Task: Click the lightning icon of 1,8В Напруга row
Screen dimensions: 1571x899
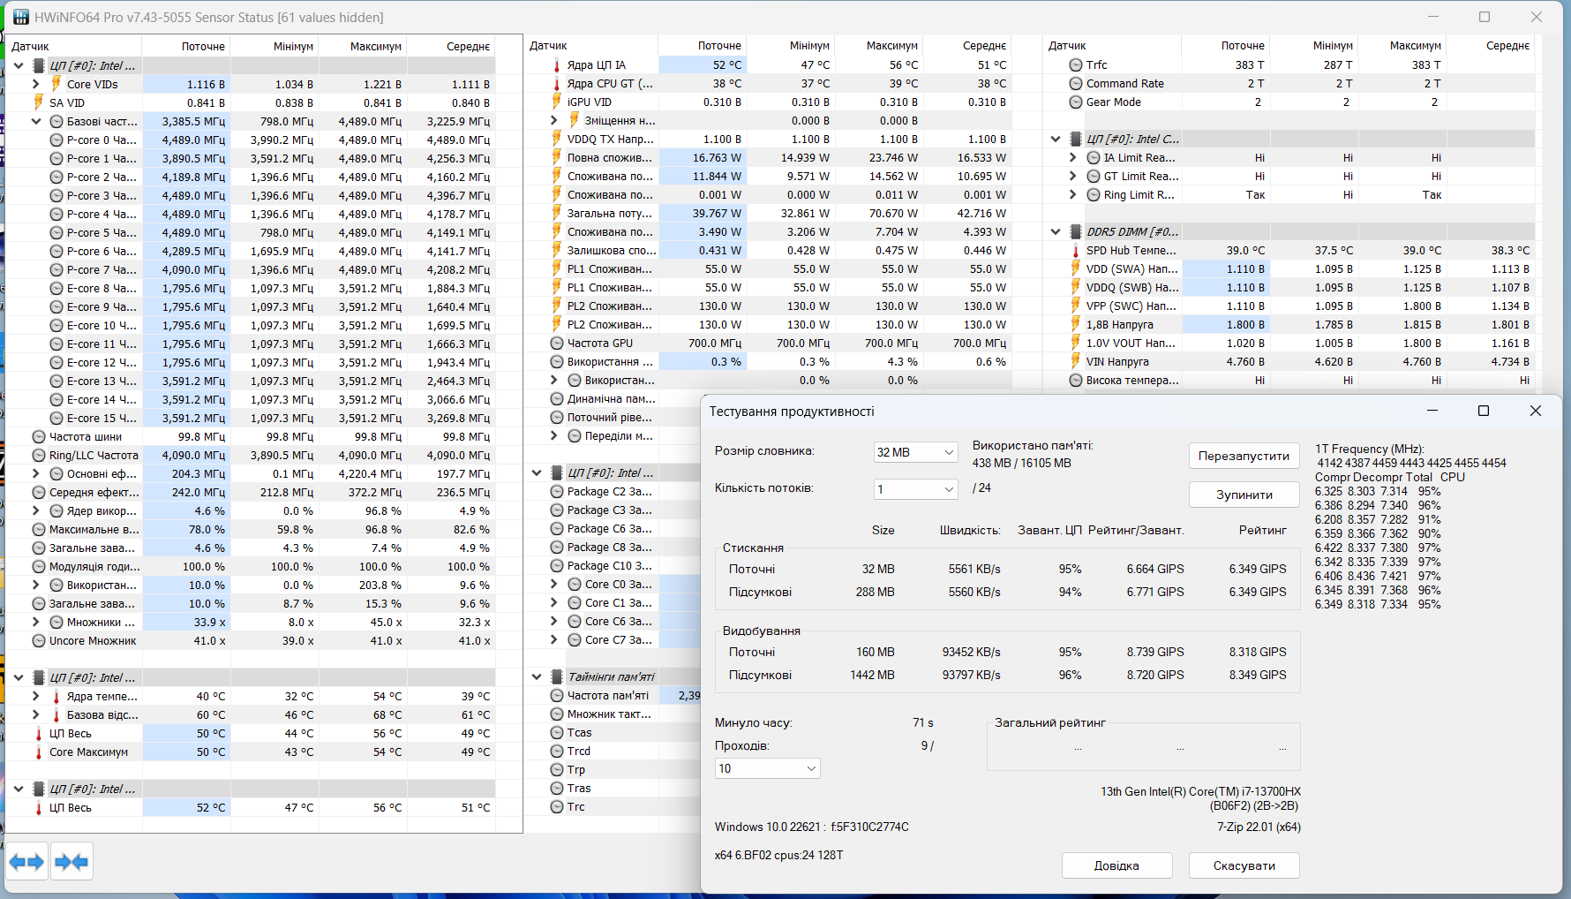Action: (x=1076, y=324)
